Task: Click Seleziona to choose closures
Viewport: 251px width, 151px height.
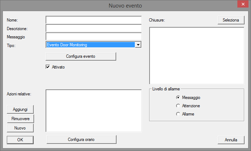Action: coord(231,20)
